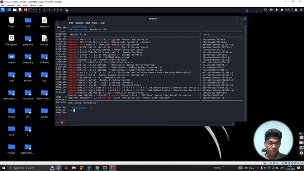The width and height of the screenshot is (304, 171).
Task: Select the CTF folder on desktop
Action: [28, 113]
